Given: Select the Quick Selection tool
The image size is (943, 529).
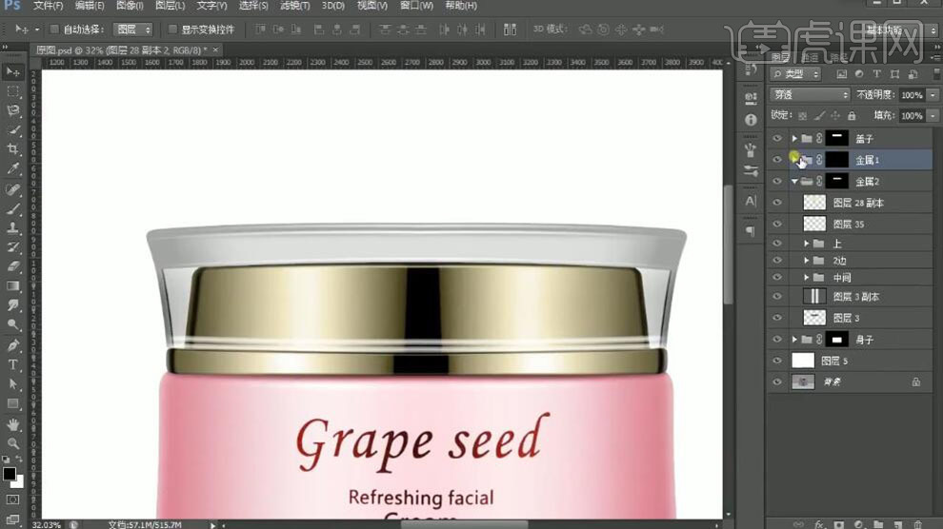Looking at the screenshot, I should (x=12, y=130).
